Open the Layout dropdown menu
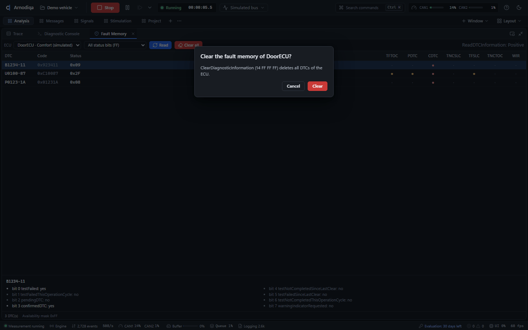Viewport: 528px width, 330px height. pos(509,21)
